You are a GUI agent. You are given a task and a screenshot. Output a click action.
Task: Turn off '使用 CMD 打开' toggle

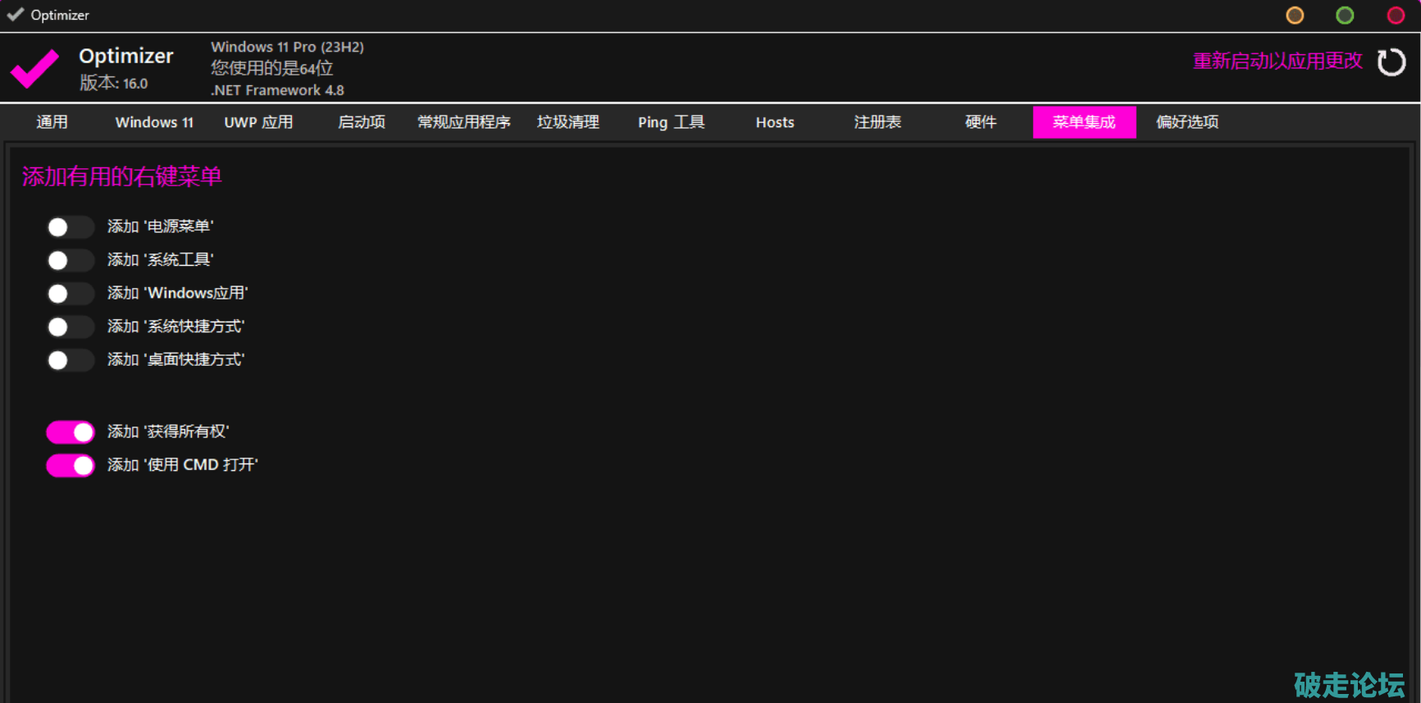71,466
